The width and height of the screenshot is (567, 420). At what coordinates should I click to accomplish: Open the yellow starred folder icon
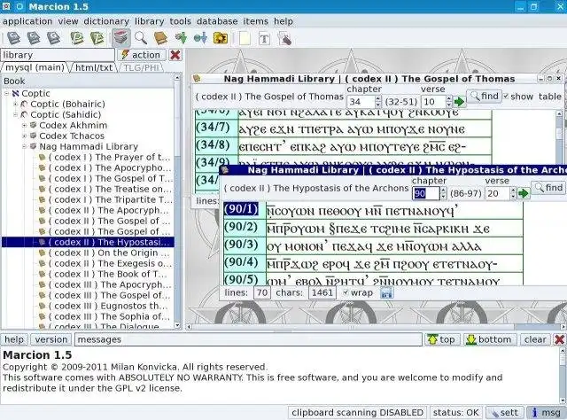pos(221,38)
